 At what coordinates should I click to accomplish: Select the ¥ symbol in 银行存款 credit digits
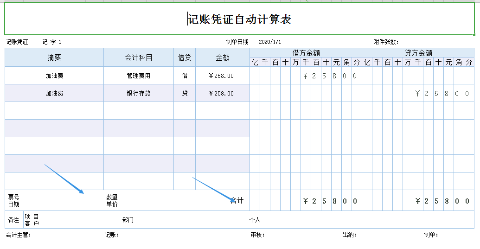point(417,94)
